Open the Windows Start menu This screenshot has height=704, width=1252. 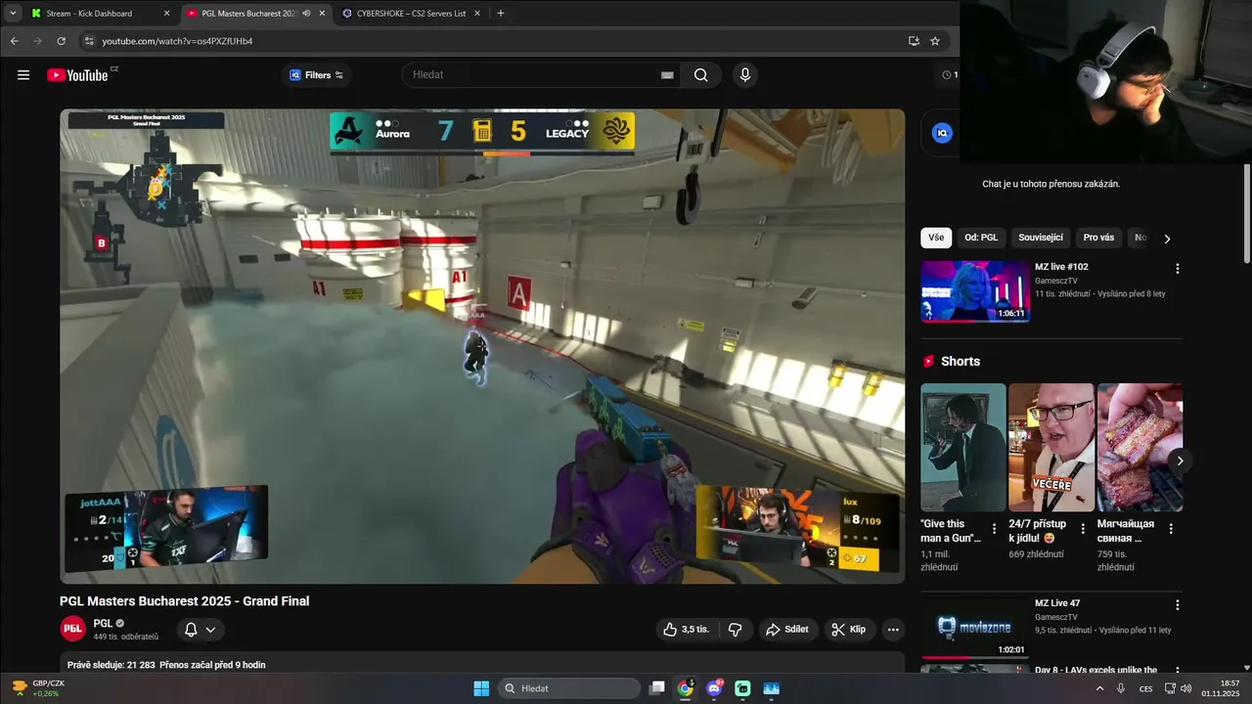point(481,688)
